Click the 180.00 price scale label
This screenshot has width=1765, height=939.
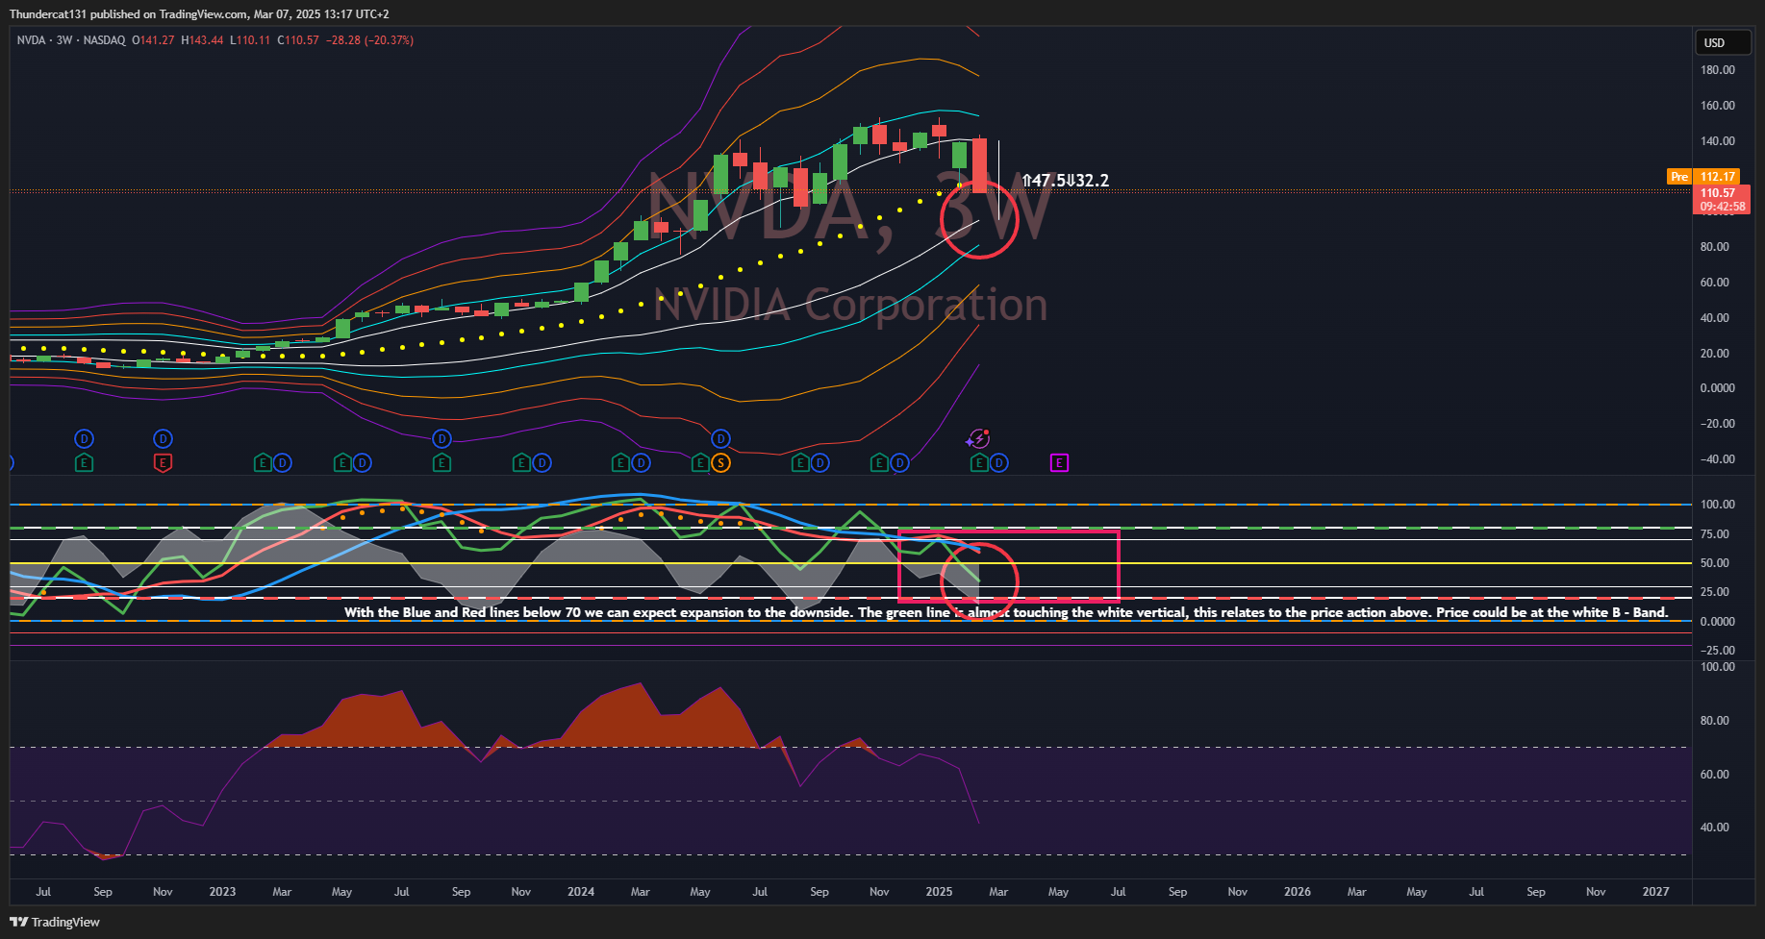point(1718,70)
